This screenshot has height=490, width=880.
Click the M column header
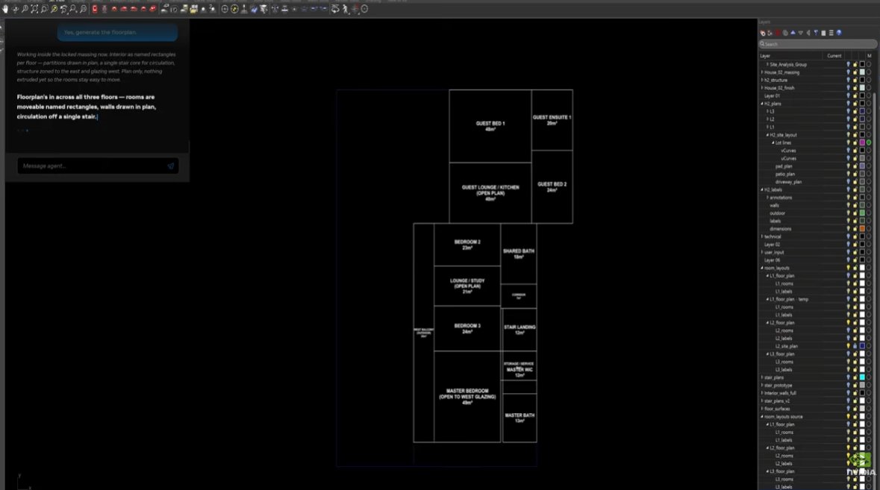tap(869, 55)
